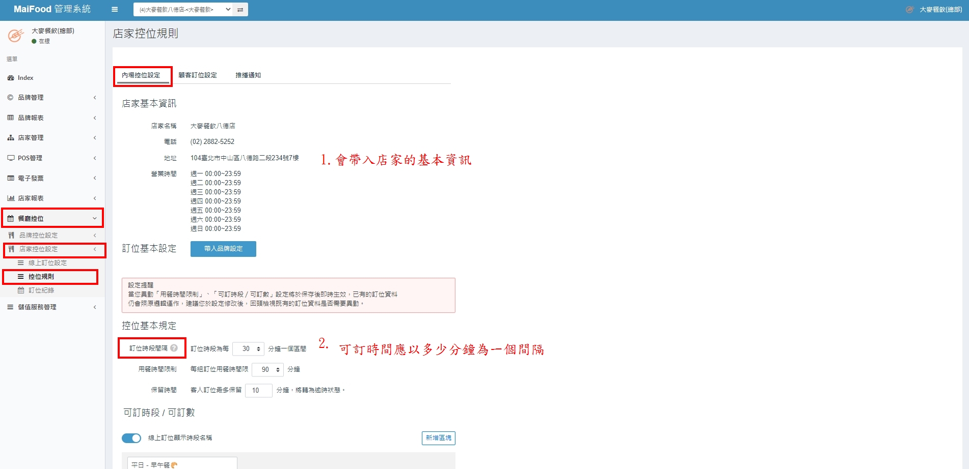
Task: Open the store selector dropdown
Action: click(183, 10)
